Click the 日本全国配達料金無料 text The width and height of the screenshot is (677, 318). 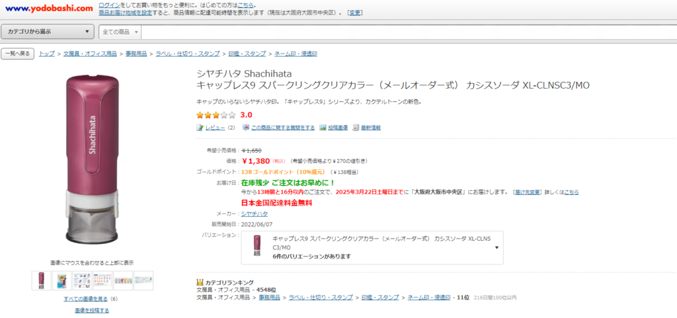(276, 203)
